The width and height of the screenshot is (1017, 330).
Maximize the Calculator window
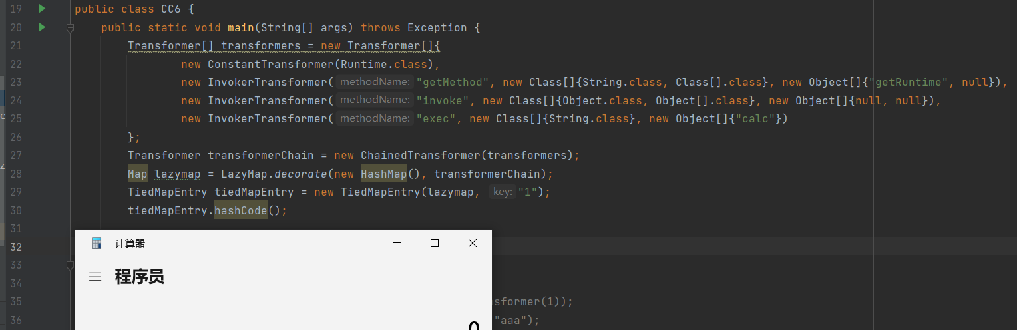point(435,244)
